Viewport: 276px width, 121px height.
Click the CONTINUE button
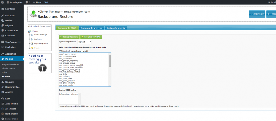tap(257, 14)
